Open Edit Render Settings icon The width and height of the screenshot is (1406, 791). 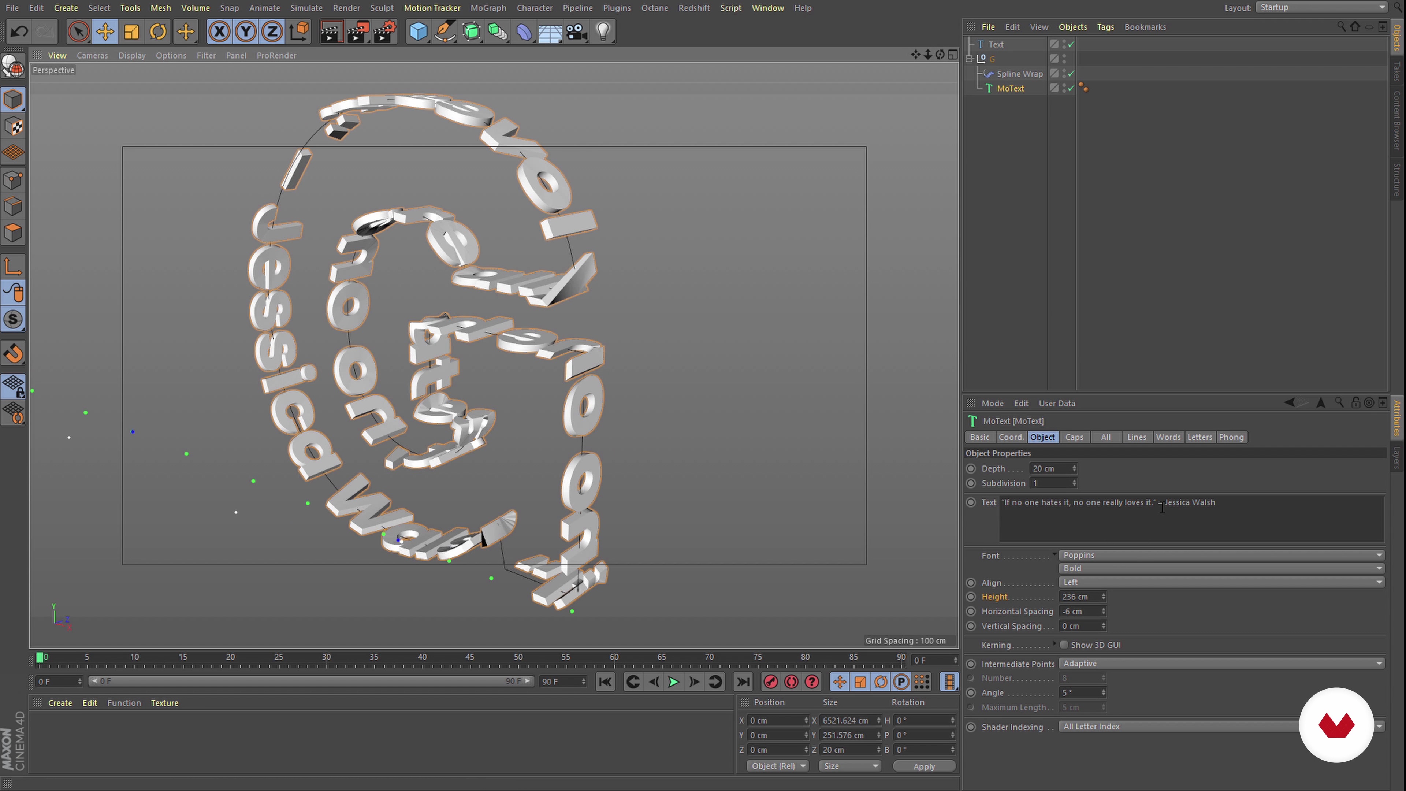pyautogui.click(x=384, y=31)
